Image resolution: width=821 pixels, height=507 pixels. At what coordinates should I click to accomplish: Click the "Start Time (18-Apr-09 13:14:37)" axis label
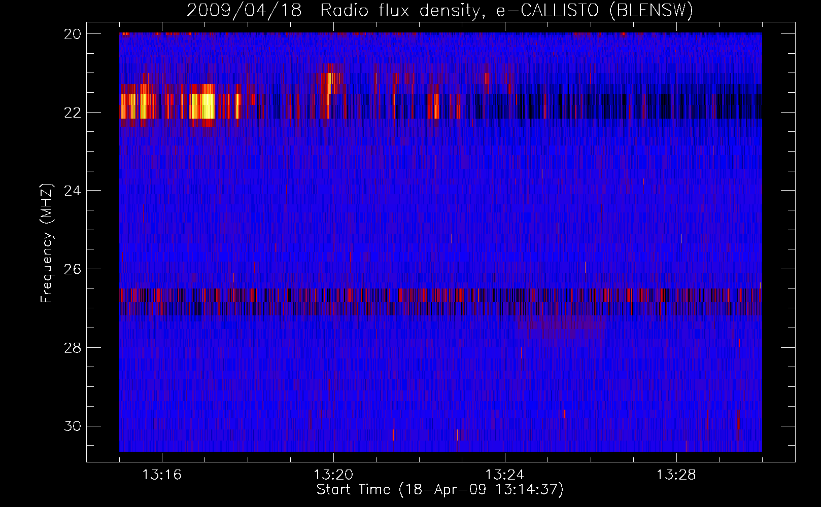(440, 490)
